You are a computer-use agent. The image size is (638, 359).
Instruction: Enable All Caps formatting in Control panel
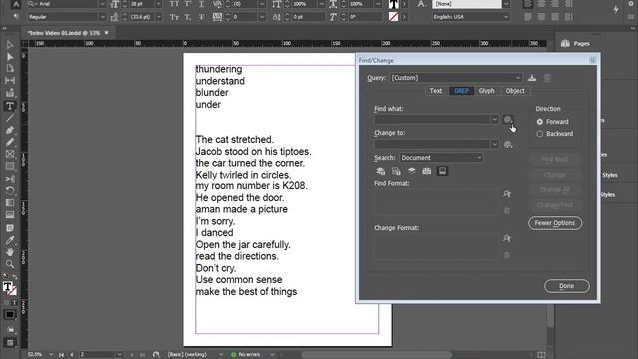[174, 4]
